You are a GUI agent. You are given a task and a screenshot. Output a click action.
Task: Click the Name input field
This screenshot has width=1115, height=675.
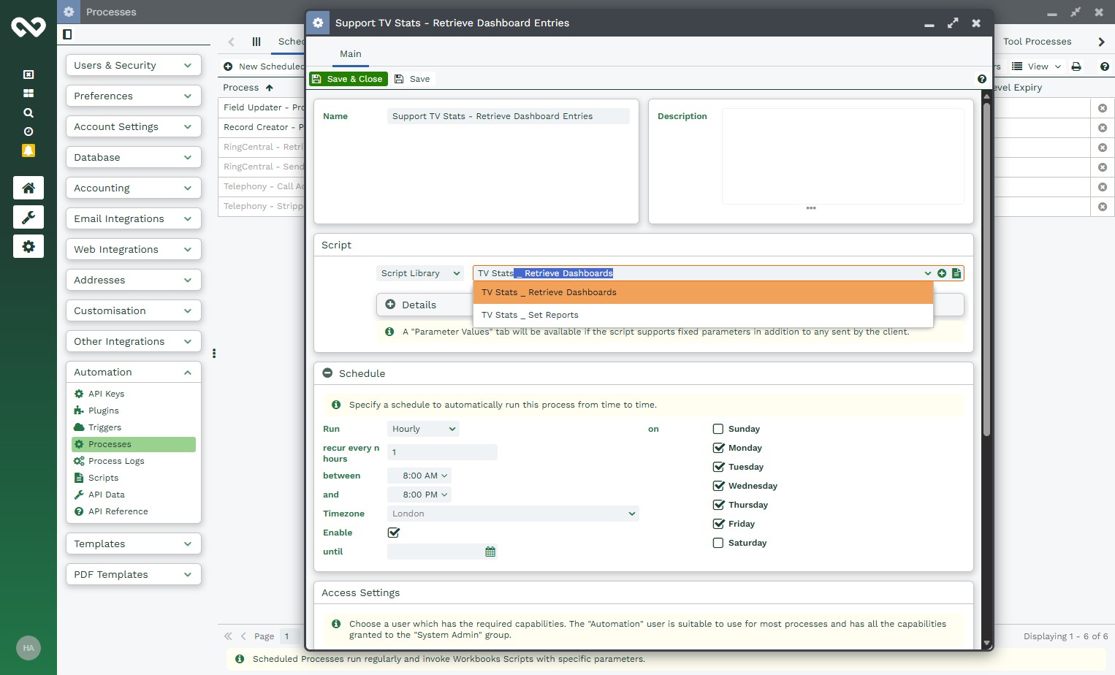[x=508, y=116]
